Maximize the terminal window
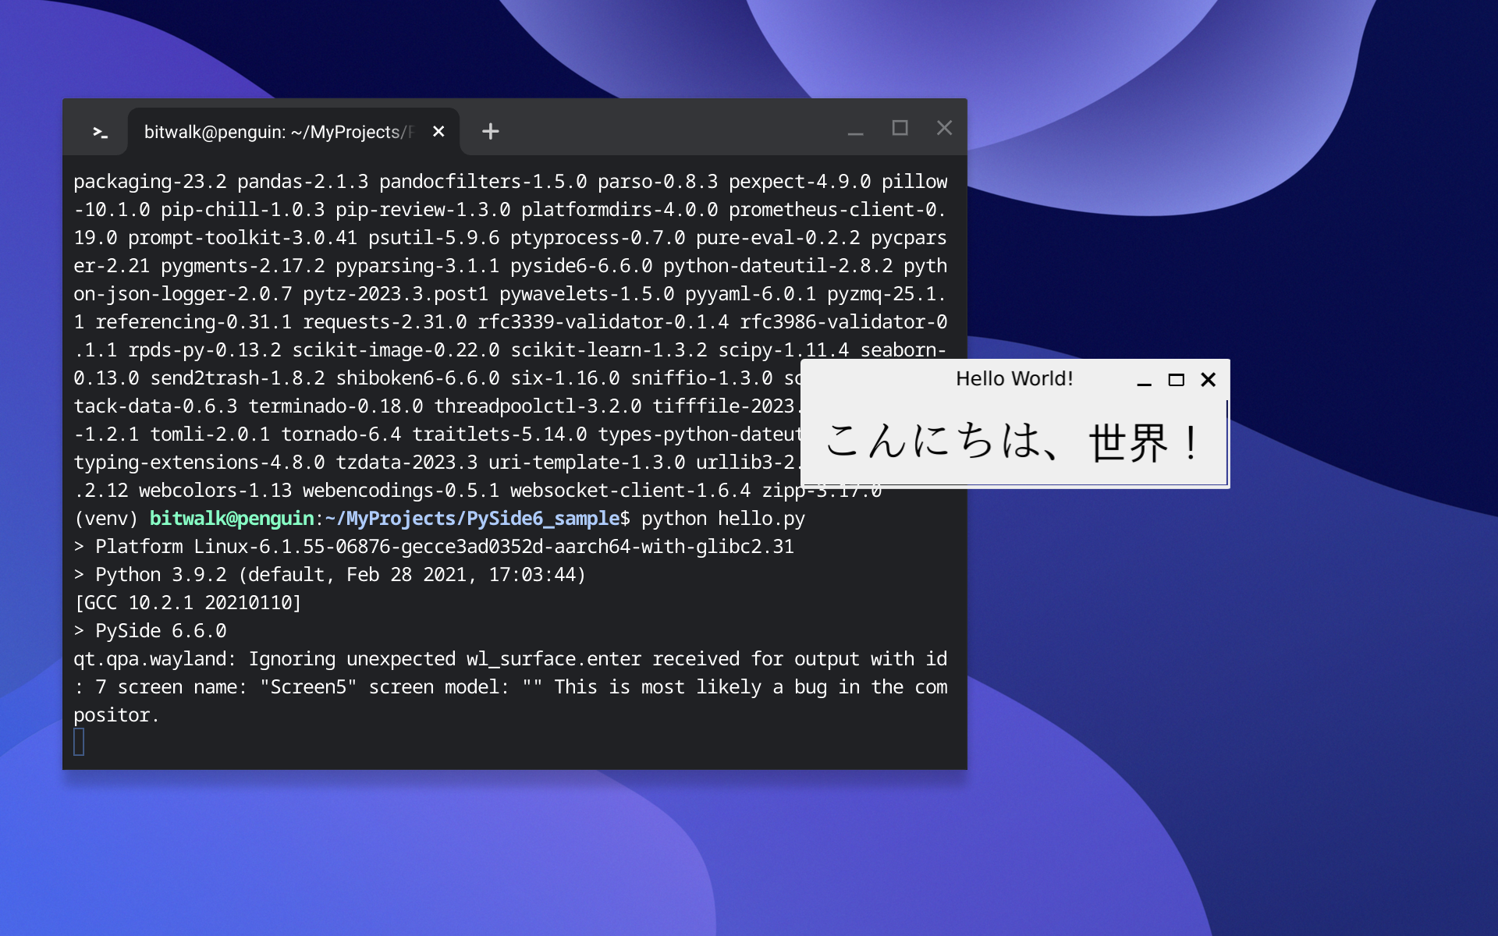 click(900, 128)
